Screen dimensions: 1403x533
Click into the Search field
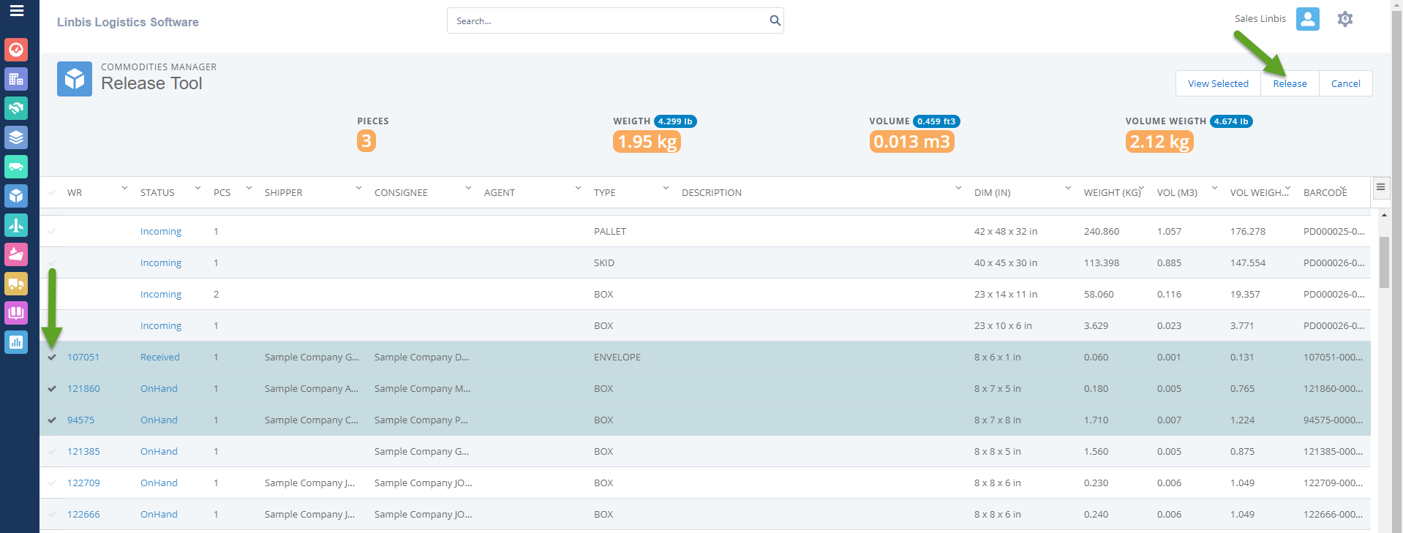(x=607, y=21)
